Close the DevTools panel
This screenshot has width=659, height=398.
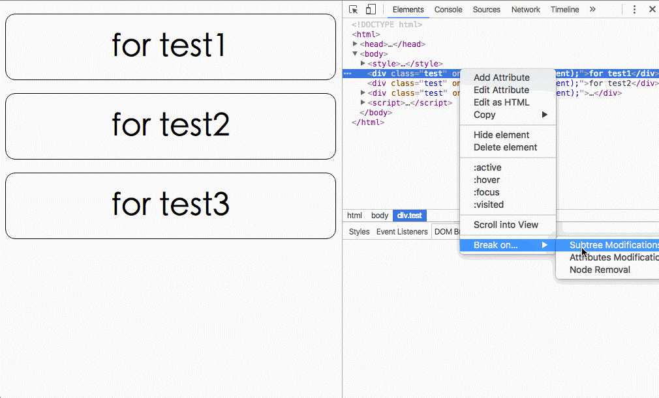click(652, 10)
